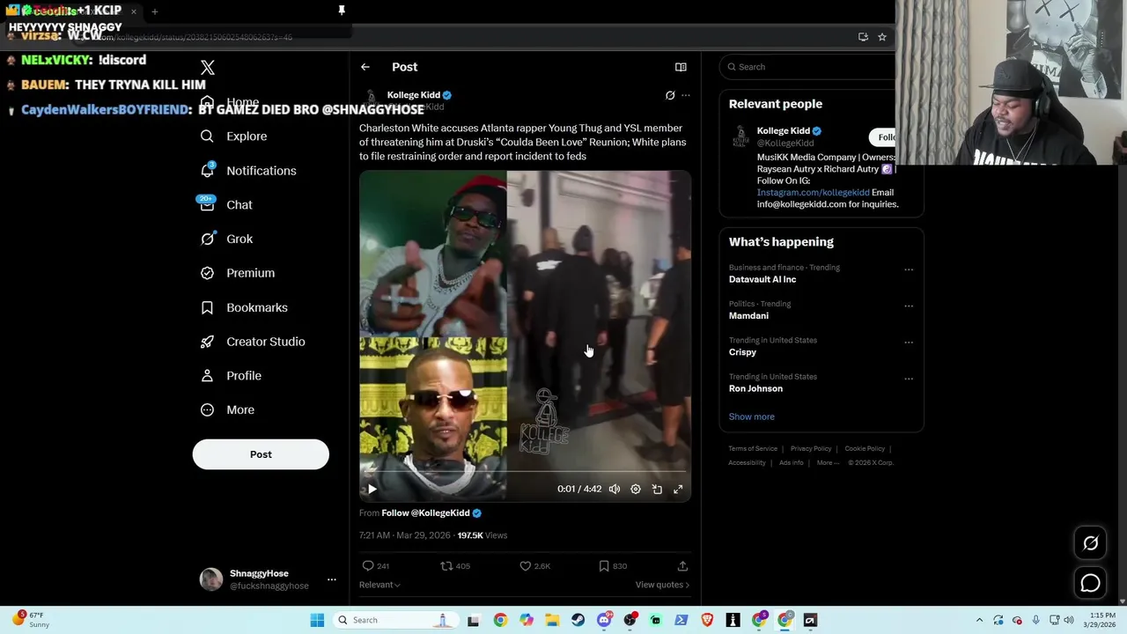Click the back arrow beside Post
The width and height of the screenshot is (1127, 634).
pos(365,67)
